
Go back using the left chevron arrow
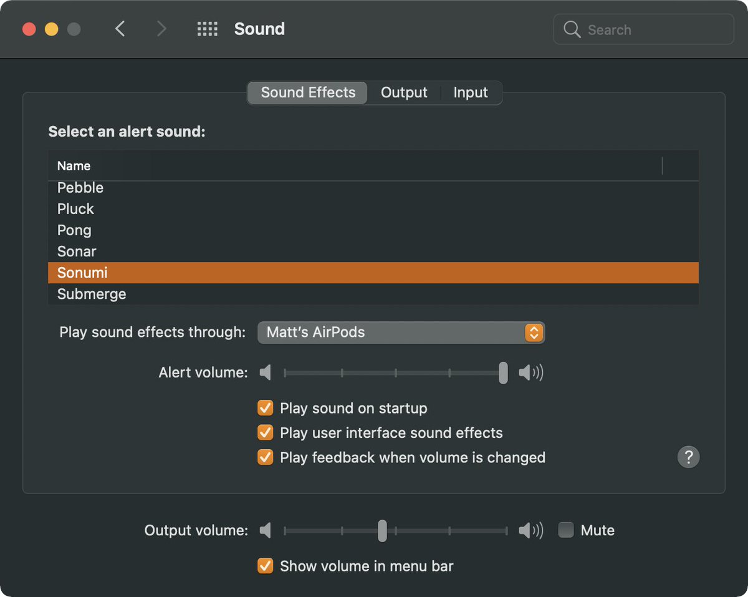[120, 29]
